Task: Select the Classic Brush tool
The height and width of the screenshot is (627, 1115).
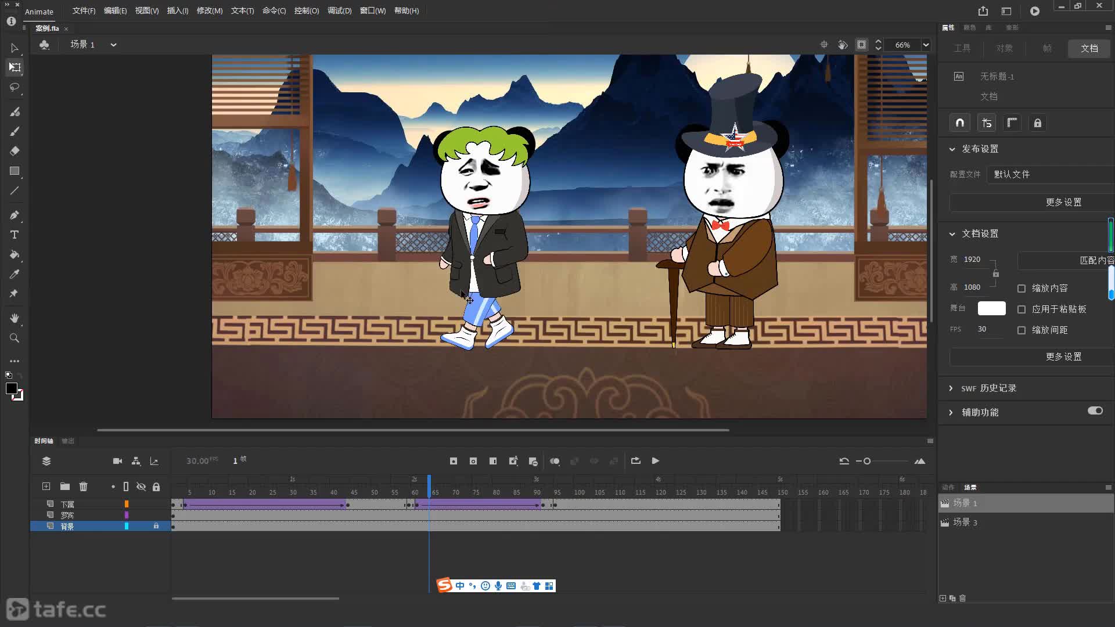Action: pos(15,131)
